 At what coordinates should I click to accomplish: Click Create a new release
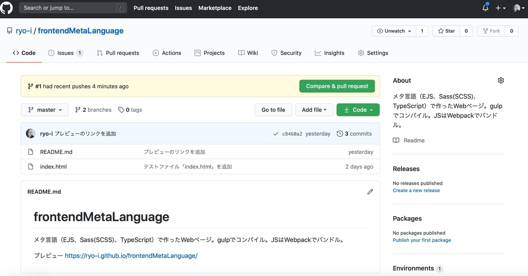(416, 191)
